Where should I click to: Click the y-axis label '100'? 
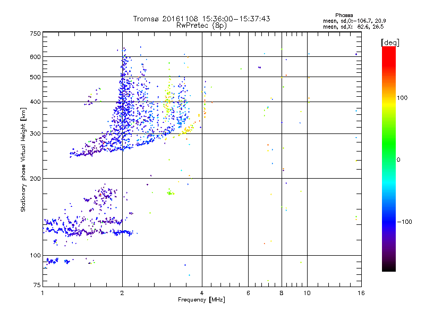pyautogui.click(x=36, y=256)
